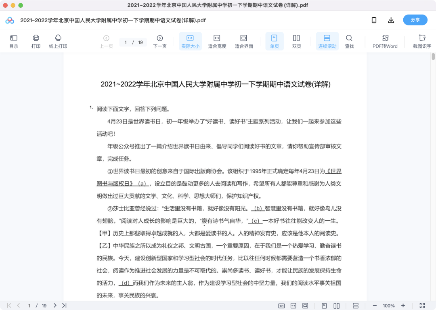Image resolution: width=436 pixels, height=310 pixels.
Task: Zoom out with the minus button
Action: click(375, 306)
